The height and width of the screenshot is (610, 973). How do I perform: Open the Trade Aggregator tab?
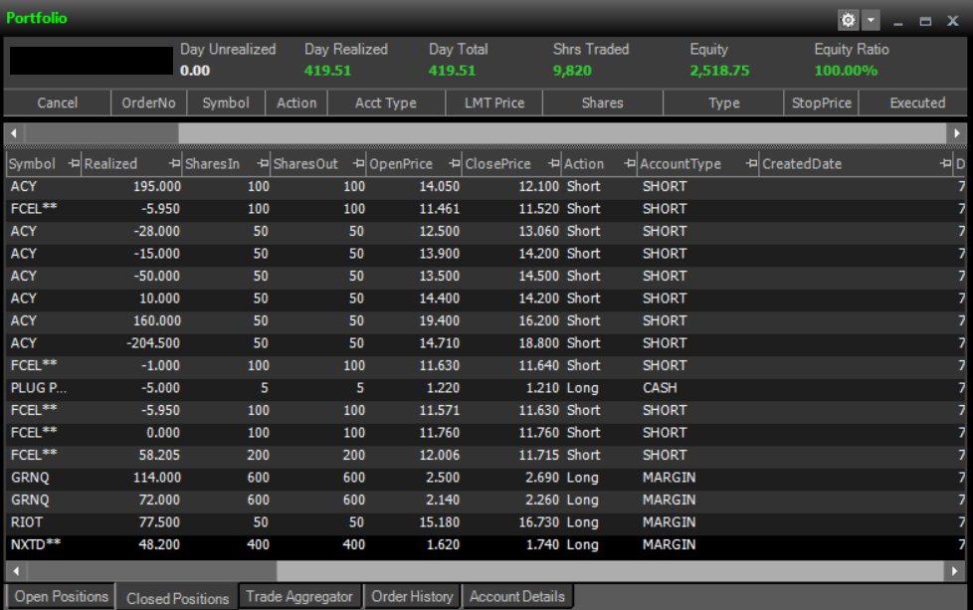click(299, 596)
